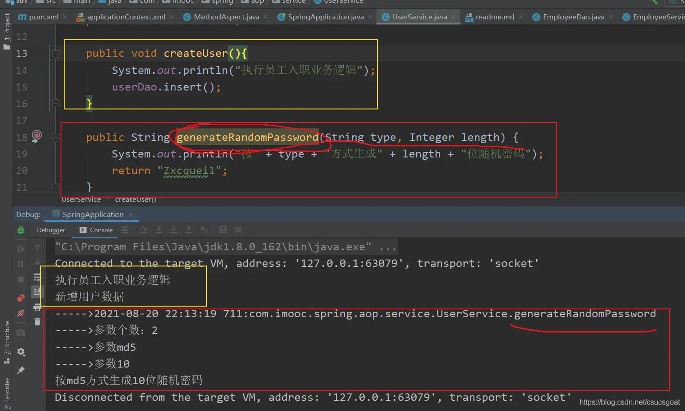Clear console with the trash icon
The image size is (685, 411).
pos(37,321)
